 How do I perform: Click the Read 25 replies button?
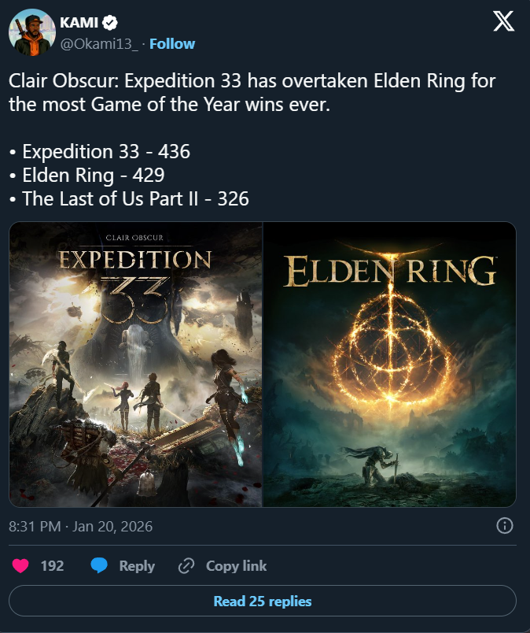click(x=263, y=602)
